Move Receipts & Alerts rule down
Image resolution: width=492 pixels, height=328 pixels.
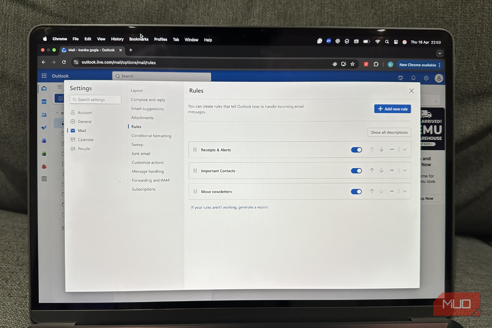(x=382, y=150)
